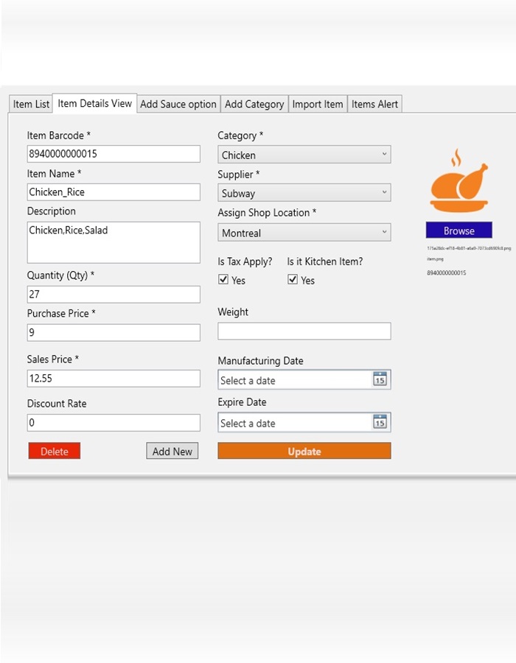
Task: Switch to the Add Category tab
Action: pos(254,103)
